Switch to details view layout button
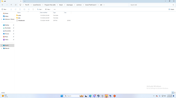 coord(173,93)
